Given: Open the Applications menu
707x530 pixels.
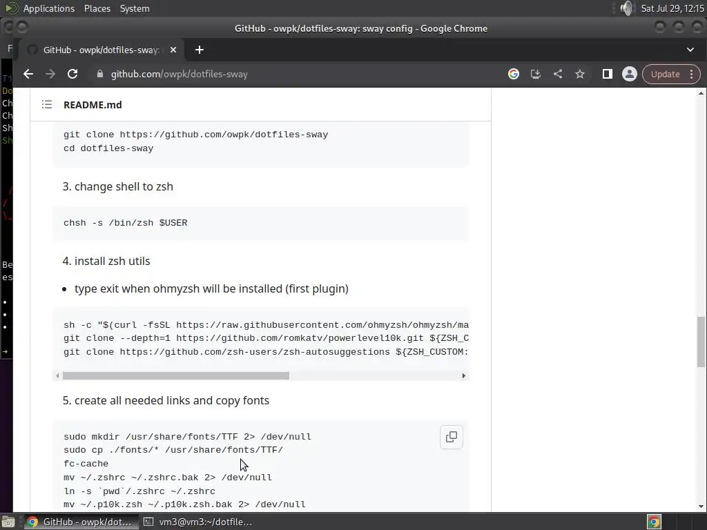Looking at the screenshot, I should coord(49,8).
